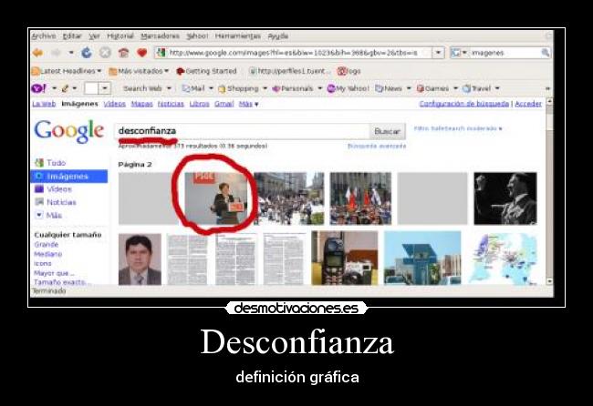Open the Archivo menu
The width and height of the screenshot is (593, 406).
pyautogui.click(x=44, y=36)
